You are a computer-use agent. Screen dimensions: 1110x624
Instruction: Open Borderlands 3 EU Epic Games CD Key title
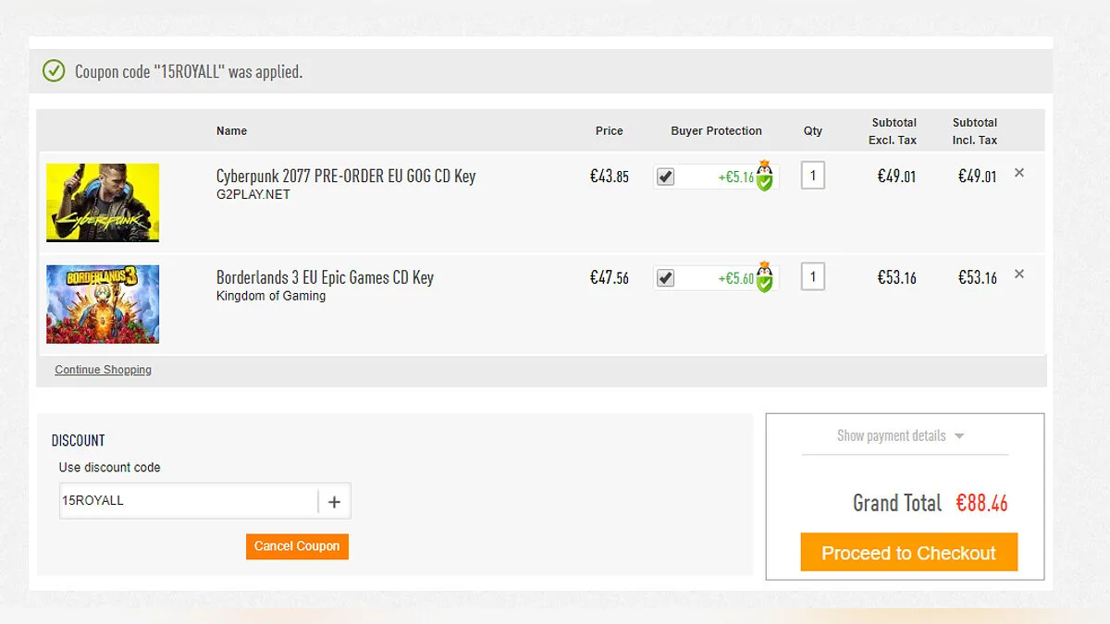325,277
